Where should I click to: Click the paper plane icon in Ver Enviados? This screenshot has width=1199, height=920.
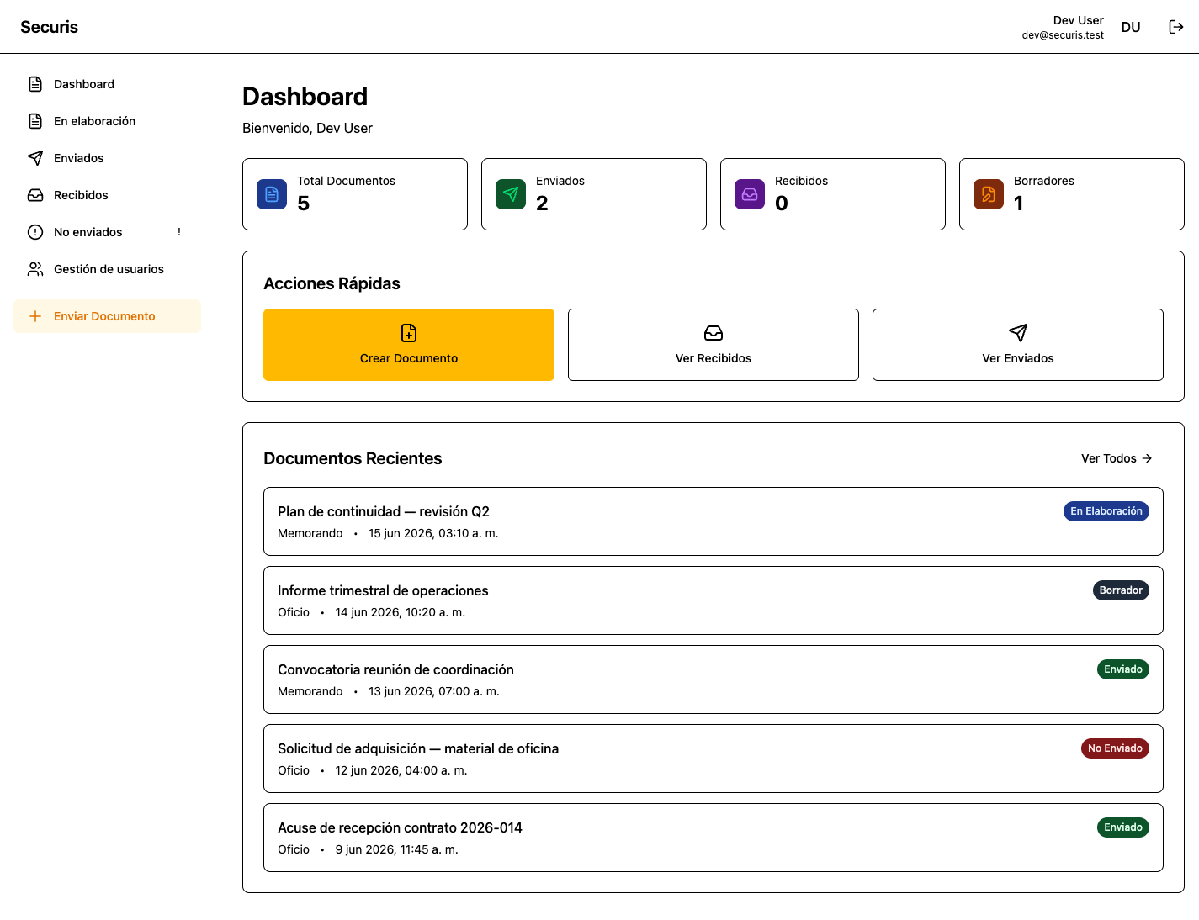point(1018,333)
